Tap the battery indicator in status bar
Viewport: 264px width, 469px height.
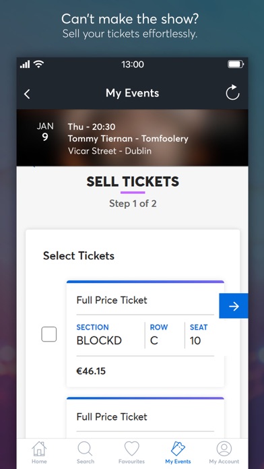[236, 64]
